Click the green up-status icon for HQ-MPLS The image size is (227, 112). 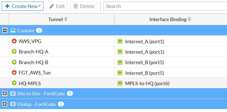(x=14, y=83)
